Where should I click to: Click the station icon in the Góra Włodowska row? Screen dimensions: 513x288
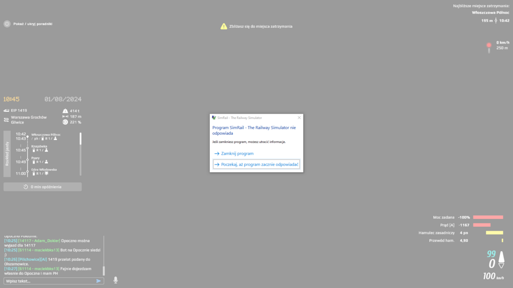46,174
